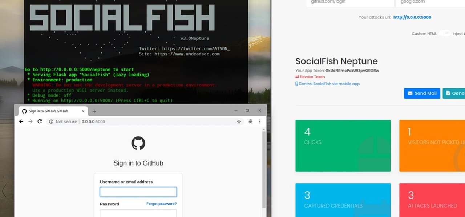Click the back arrow in the browser
The width and height of the screenshot is (465, 217).
pos(21,122)
